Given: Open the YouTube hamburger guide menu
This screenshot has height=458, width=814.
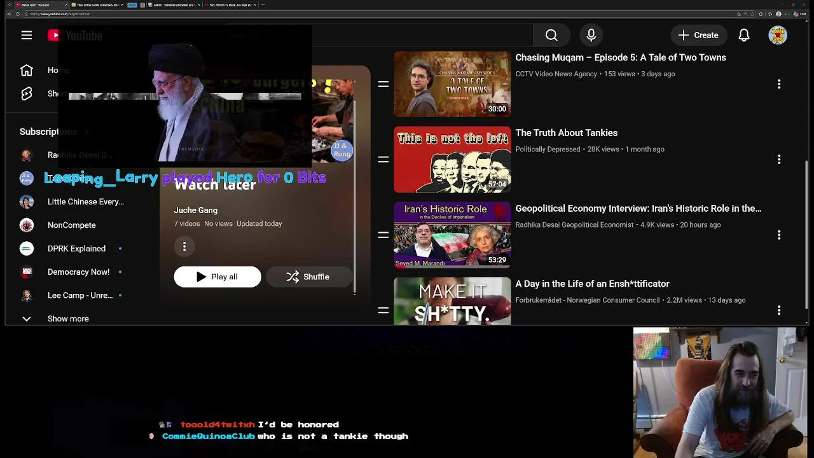Looking at the screenshot, I should pyautogui.click(x=27, y=36).
